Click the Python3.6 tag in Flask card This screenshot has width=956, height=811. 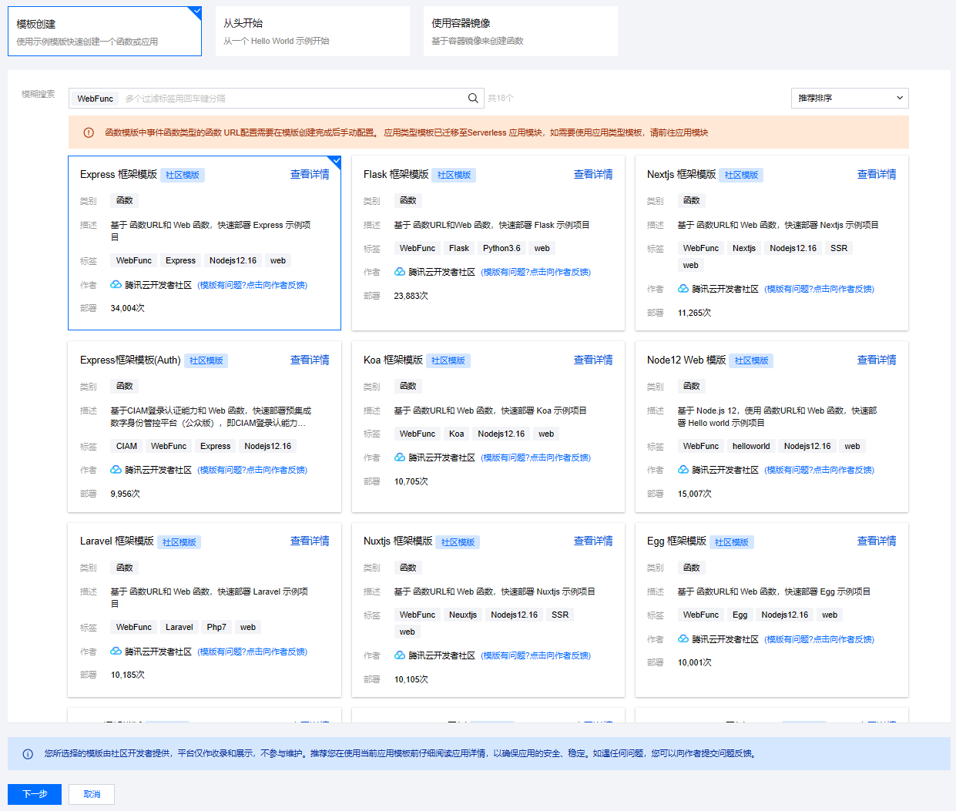[501, 248]
